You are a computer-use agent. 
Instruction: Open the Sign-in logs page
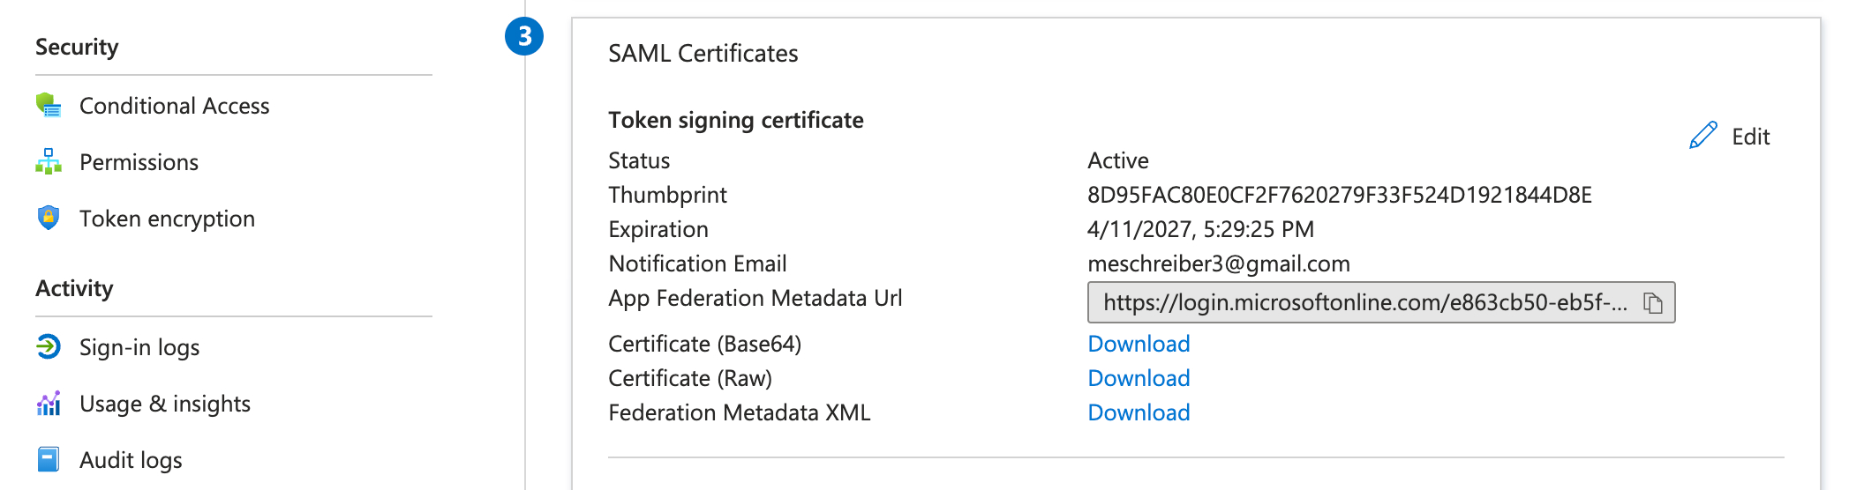tap(139, 347)
